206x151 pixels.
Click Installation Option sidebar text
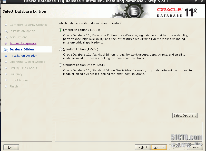pos(23,31)
